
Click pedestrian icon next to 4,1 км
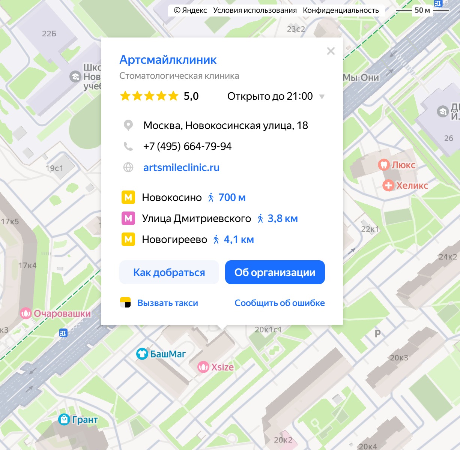pyautogui.click(x=216, y=239)
